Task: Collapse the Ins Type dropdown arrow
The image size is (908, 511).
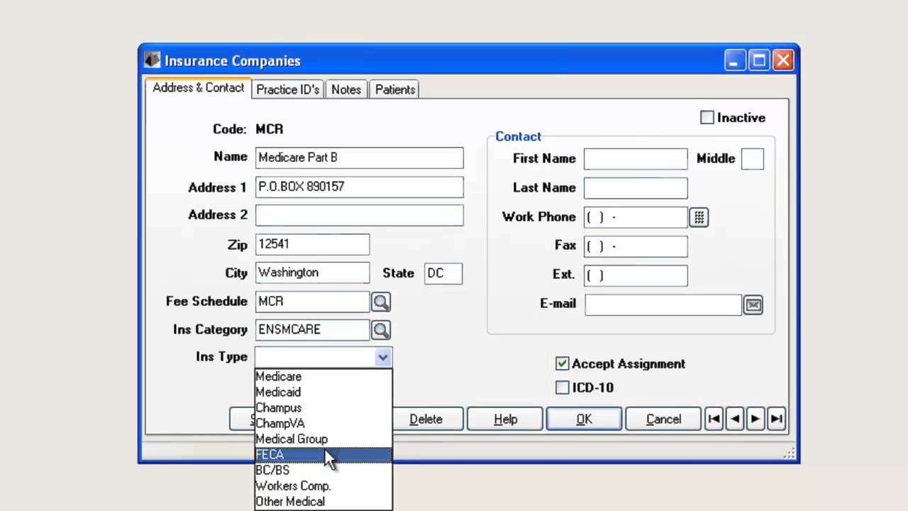Action: pos(383,357)
